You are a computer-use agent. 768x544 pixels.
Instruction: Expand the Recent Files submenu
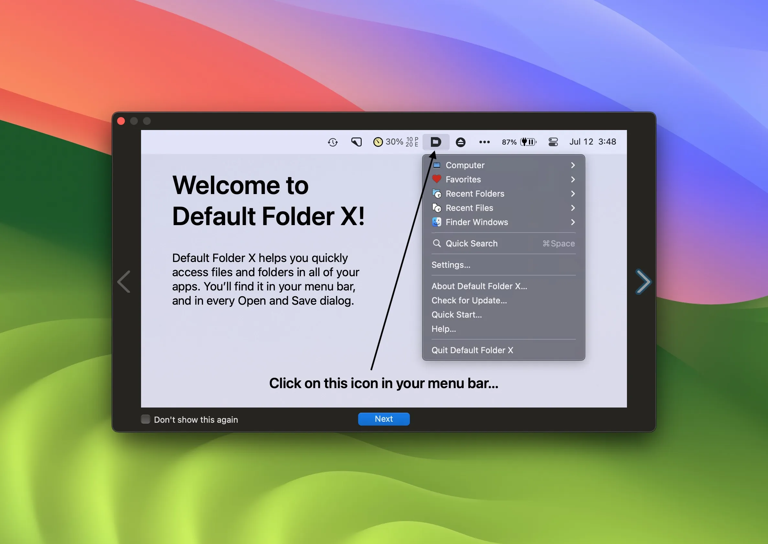coord(573,208)
